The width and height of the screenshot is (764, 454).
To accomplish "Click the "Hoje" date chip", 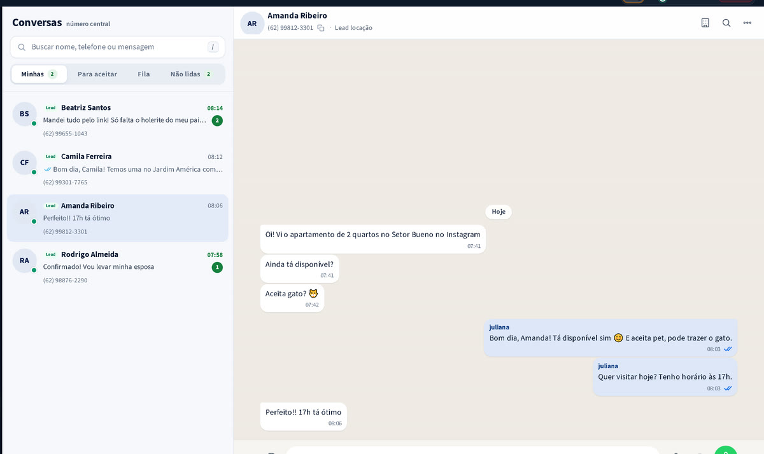I will pyautogui.click(x=499, y=212).
